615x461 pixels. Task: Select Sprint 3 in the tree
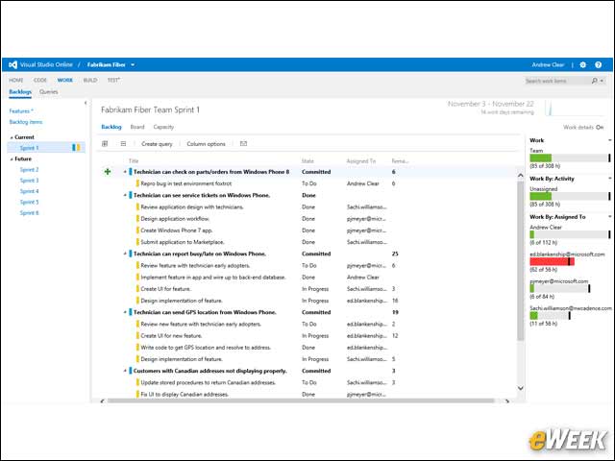(x=29, y=181)
